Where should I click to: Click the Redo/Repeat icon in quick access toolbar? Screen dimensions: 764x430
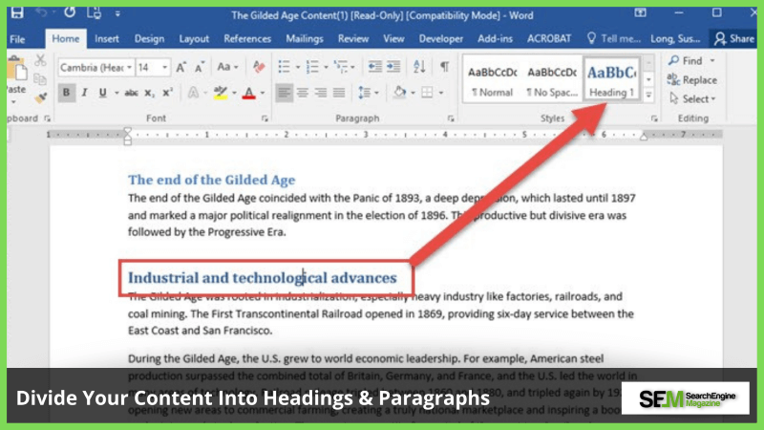pyautogui.click(x=70, y=12)
